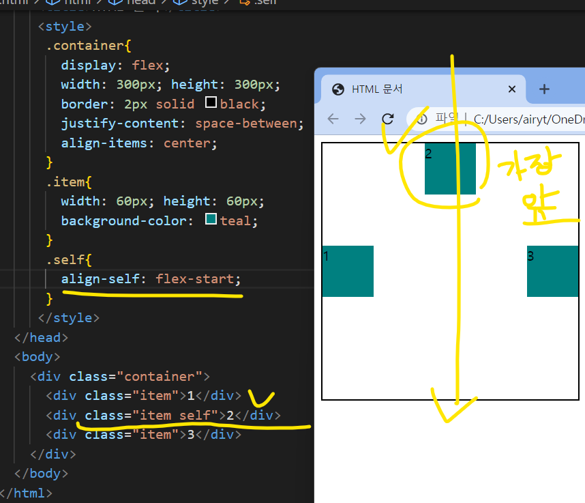Open the teal color swatch picker
Image resolution: width=585 pixels, height=503 pixels.
pyautogui.click(x=211, y=219)
